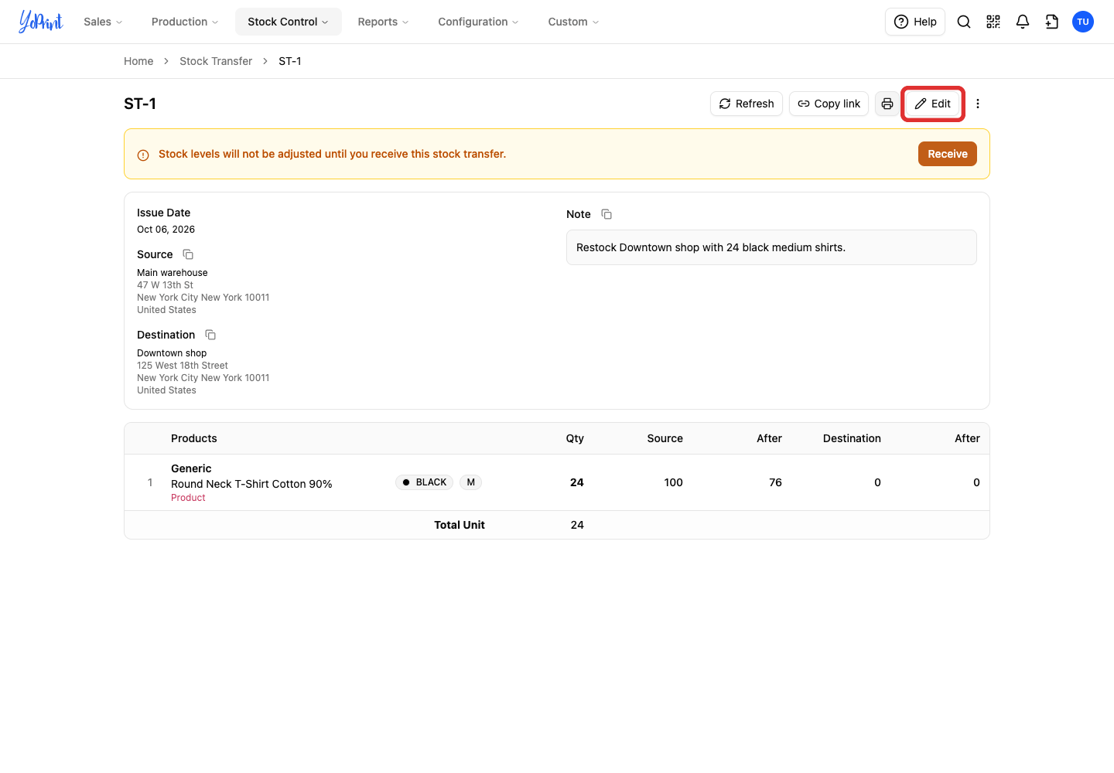This screenshot has width=1114, height=773.
Task: Expand the Custom menu
Action: (573, 22)
